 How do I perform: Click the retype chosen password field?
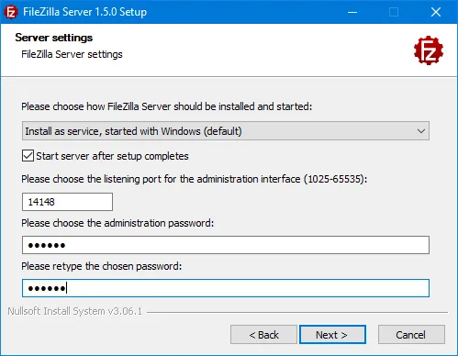coord(226,288)
